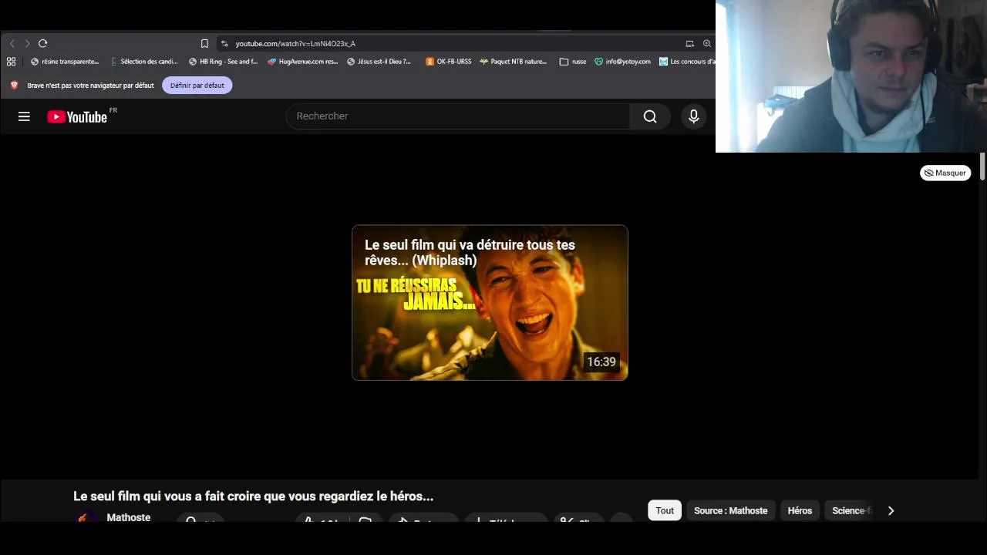Go forward with the browser forward arrow
The width and height of the screenshot is (987, 555).
[27, 43]
